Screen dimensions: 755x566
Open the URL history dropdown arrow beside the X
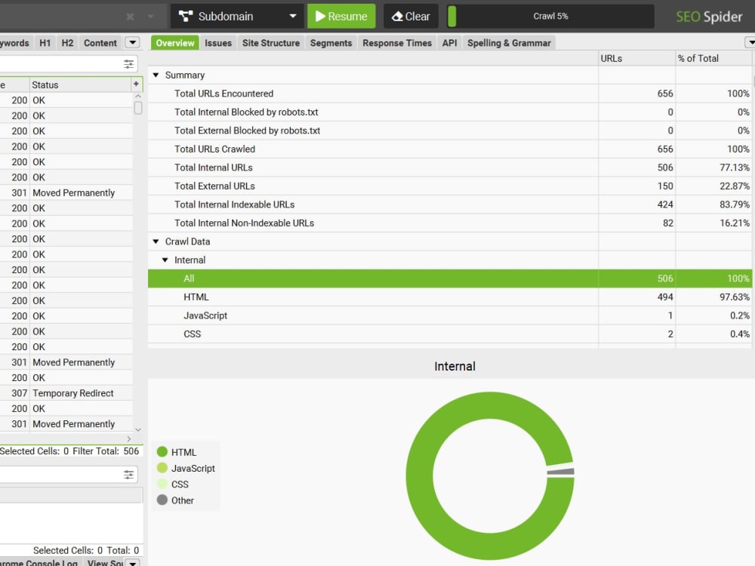tap(150, 17)
